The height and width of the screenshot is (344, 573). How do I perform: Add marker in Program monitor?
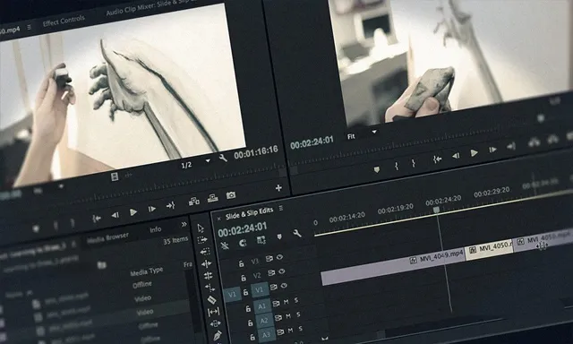377,169
